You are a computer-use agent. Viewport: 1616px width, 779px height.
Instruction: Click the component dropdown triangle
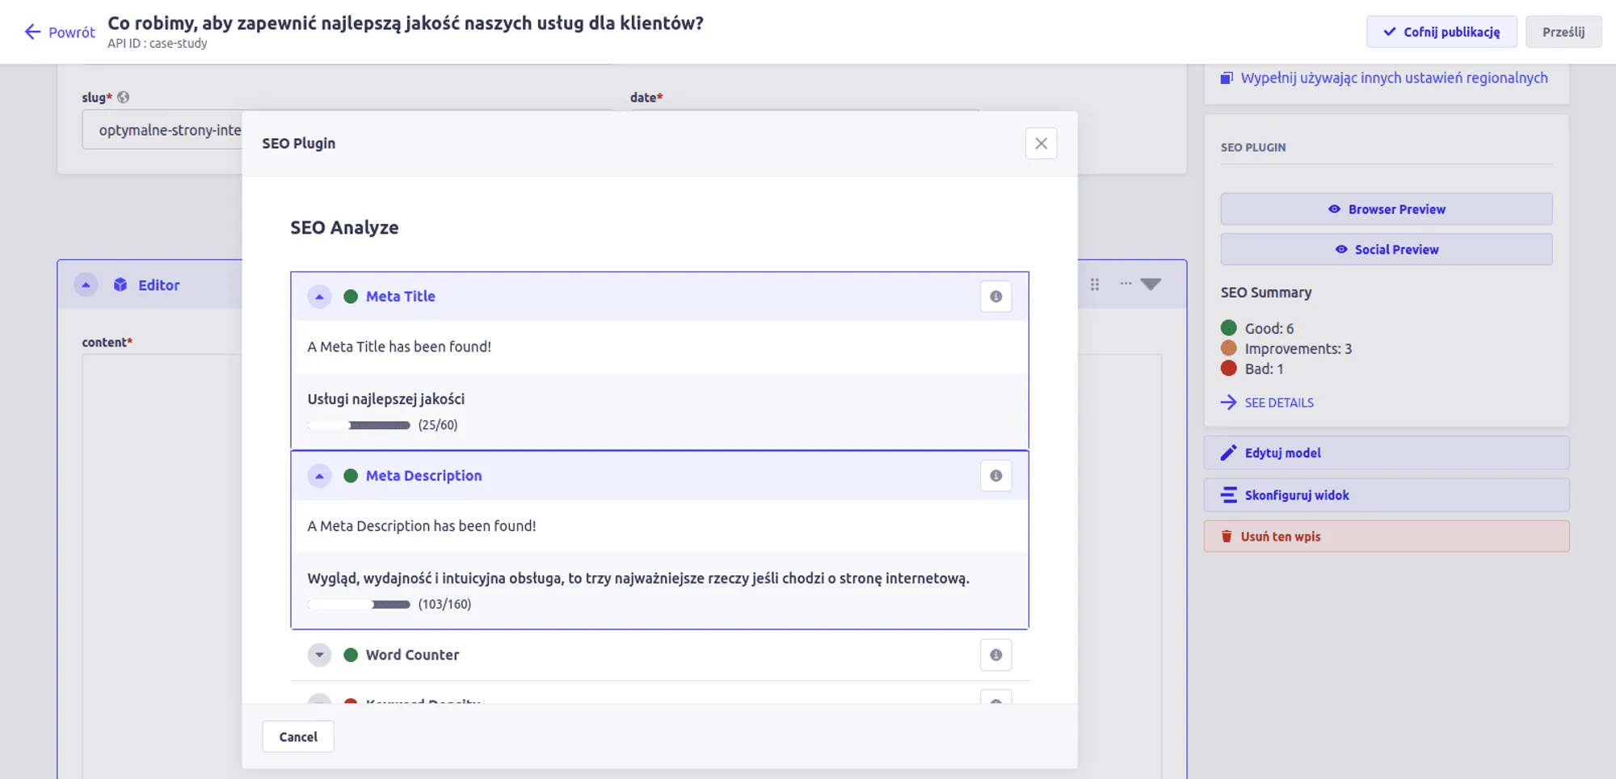click(x=1151, y=284)
